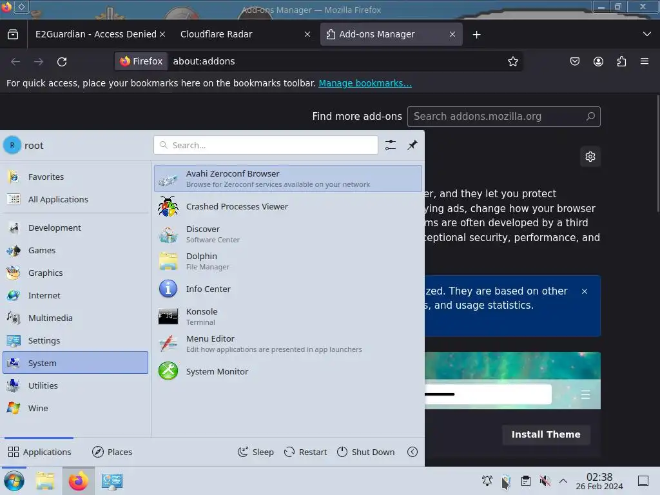This screenshot has width=660, height=495.
Task: Open the list all tabs chevron
Action: click(x=647, y=34)
